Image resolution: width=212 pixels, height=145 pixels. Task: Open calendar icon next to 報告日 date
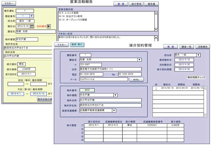tap(32, 26)
